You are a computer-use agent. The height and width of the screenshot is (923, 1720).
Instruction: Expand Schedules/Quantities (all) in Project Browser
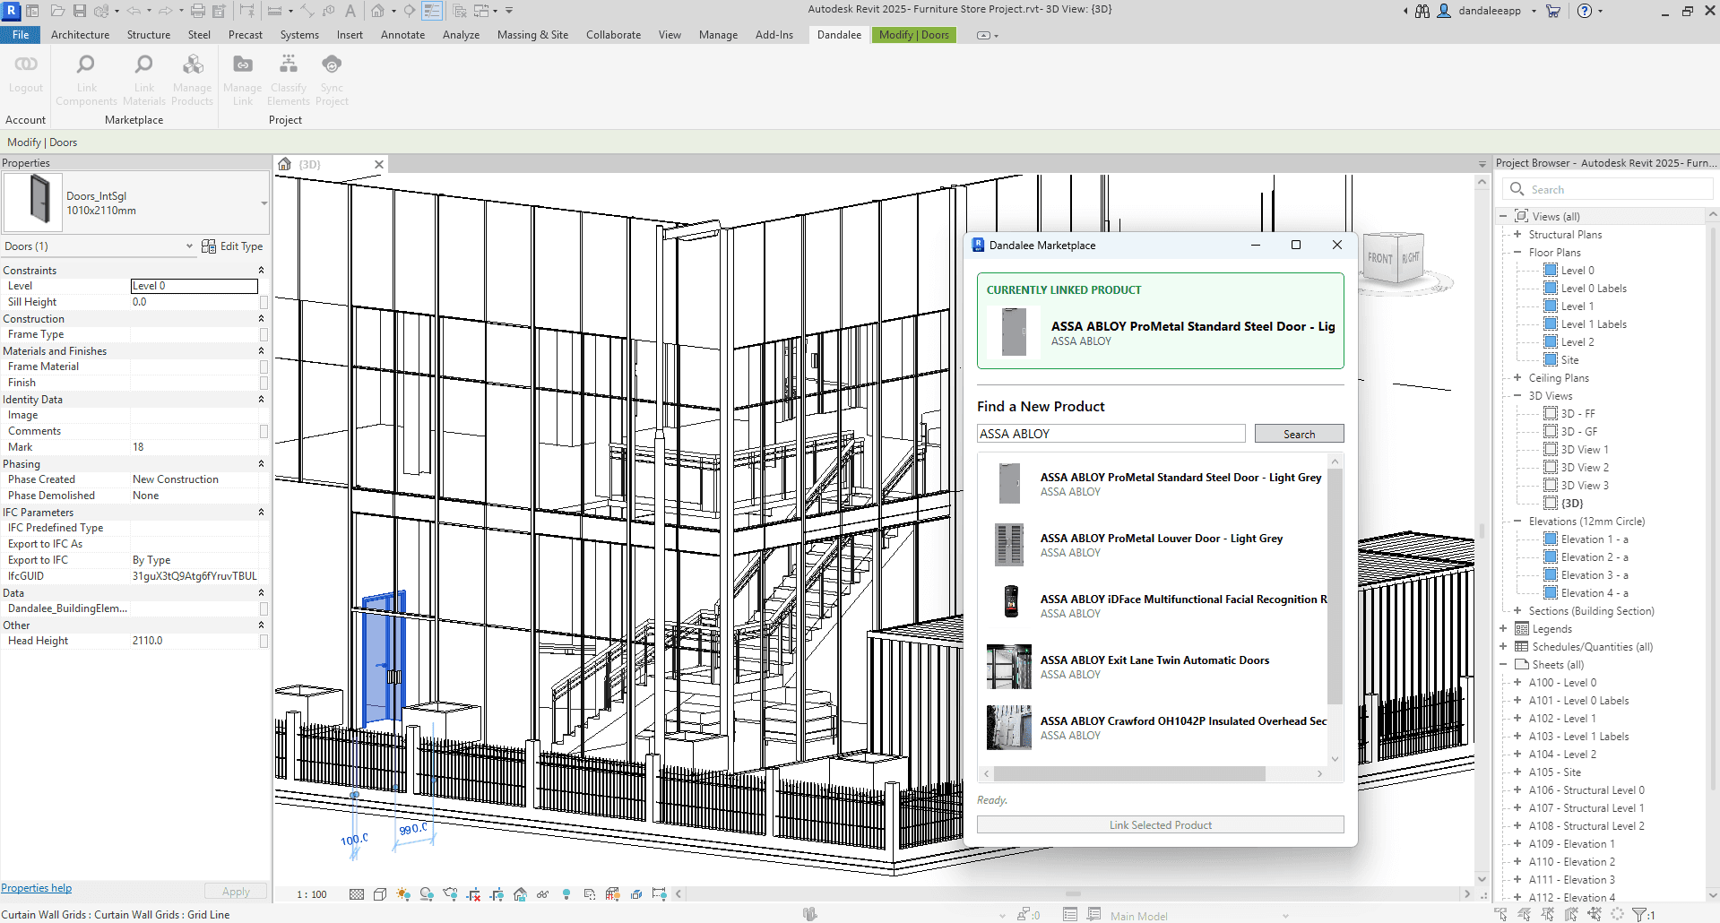(x=1503, y=647)
